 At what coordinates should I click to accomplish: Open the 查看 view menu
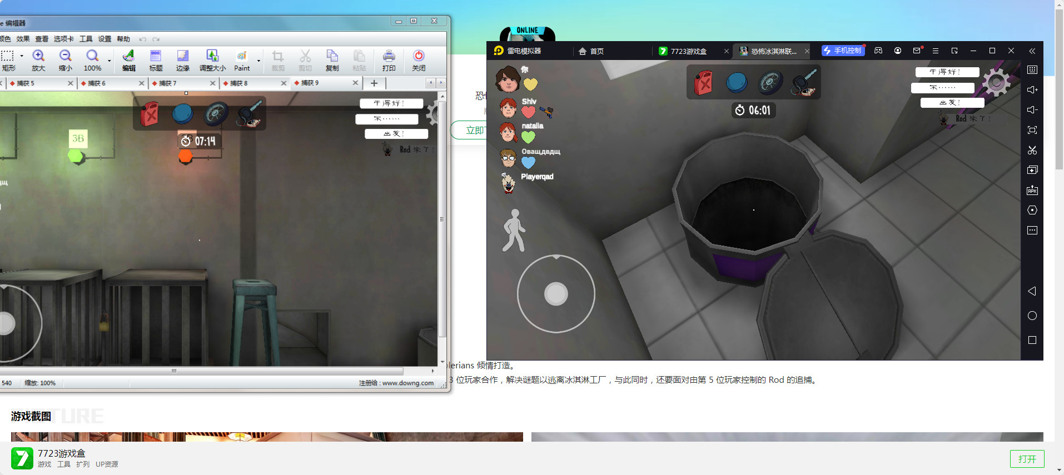[x=42, y=39]
